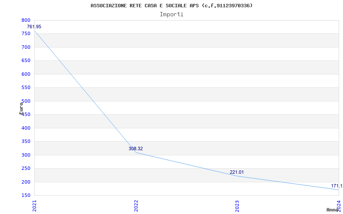The image size is (343, 214).
Task: Click the 600 y-axis tick label
Action: tap(26, 74)
